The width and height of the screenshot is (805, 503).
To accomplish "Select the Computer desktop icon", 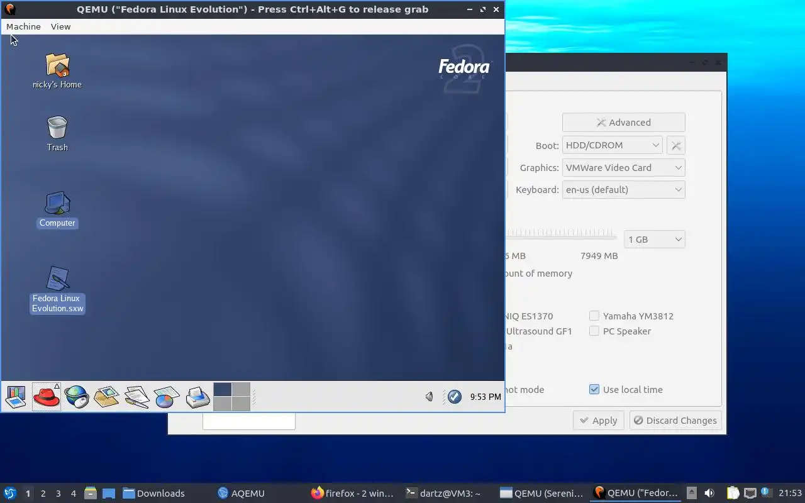I will pyautogui.click(x=57, y=209).
